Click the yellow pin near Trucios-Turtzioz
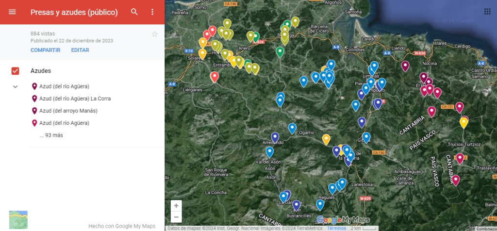The image size is (497, 231). [x=464, y=122]
